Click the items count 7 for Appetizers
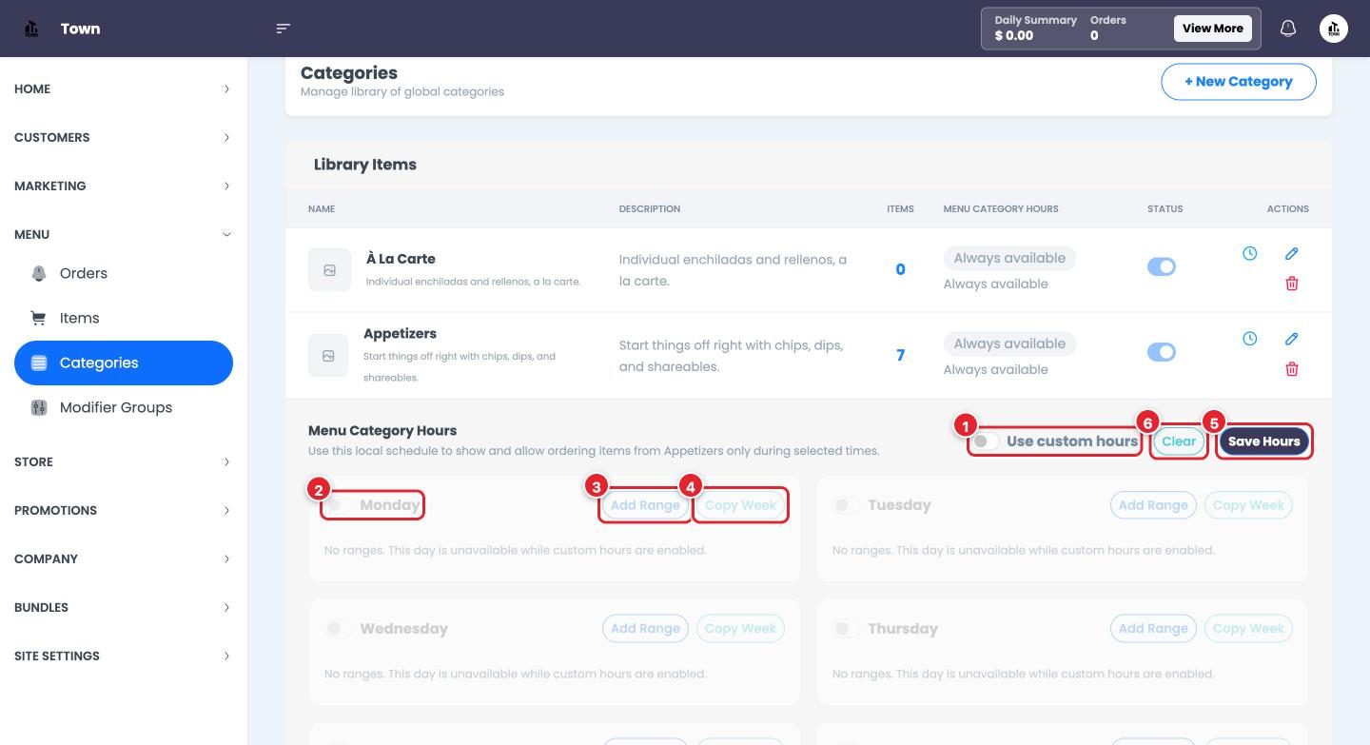The width and height of the screenshot is (1370, 745). click(900, 355)
